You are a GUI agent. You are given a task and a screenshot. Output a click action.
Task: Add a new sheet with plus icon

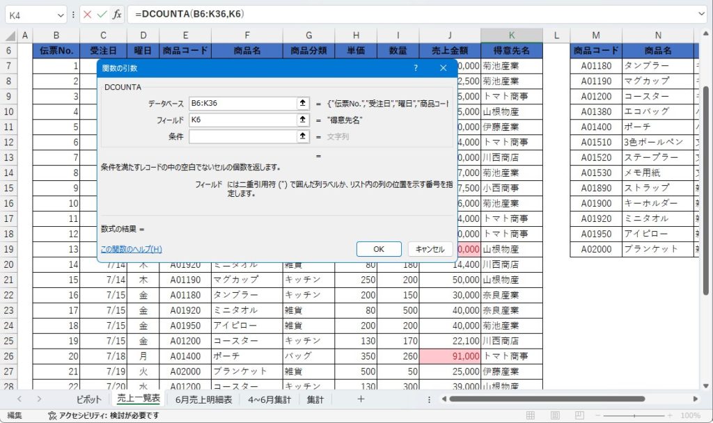(361, 399)
